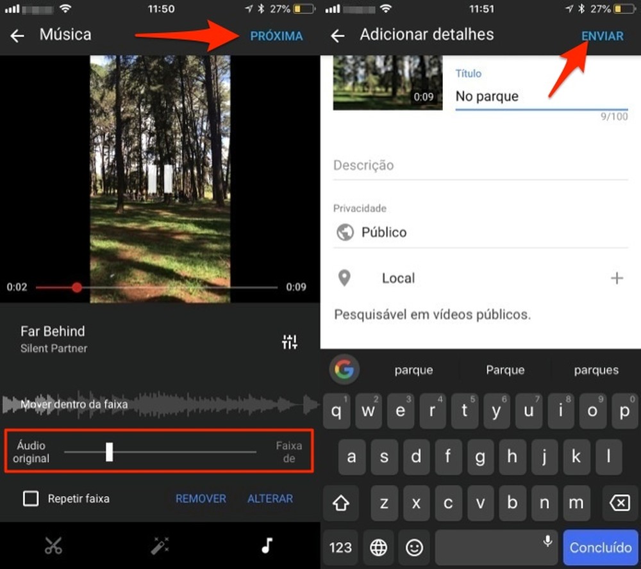
Task: Tap the l key
Action: 608,457
